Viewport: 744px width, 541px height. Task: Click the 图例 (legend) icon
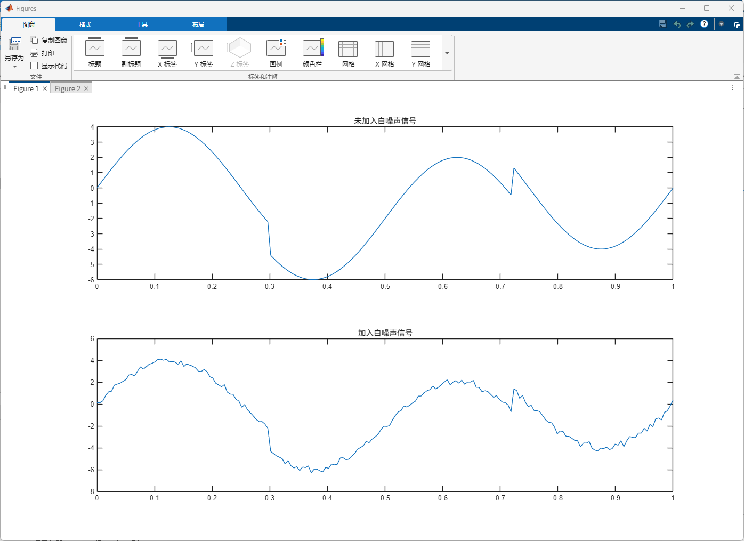pyautogui.click(x=276, y=53)
